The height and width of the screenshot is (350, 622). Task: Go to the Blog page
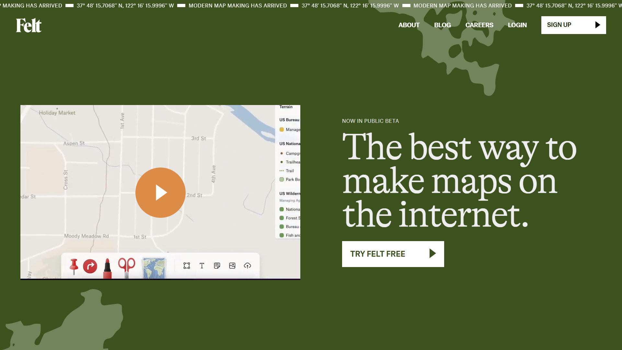[443, 25]
